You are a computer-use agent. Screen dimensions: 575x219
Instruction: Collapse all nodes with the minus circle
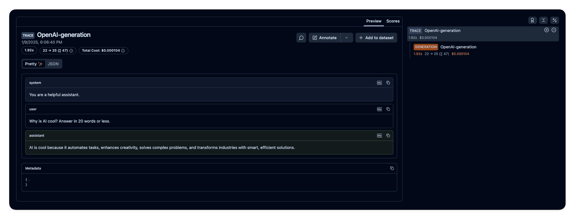click(554, 30)
